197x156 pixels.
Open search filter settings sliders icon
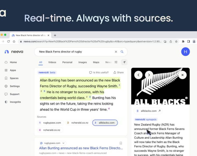116,62
